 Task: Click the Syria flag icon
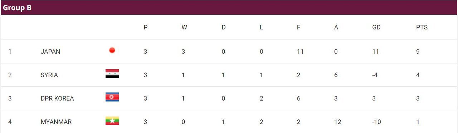click(x=112, y=74)
